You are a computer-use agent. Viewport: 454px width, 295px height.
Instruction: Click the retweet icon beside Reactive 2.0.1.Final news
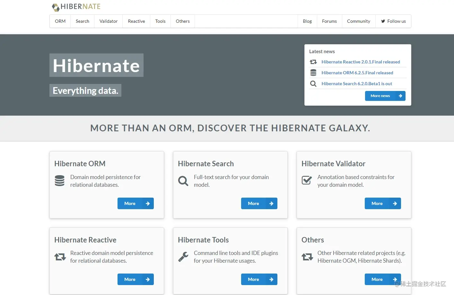point(313,62)
